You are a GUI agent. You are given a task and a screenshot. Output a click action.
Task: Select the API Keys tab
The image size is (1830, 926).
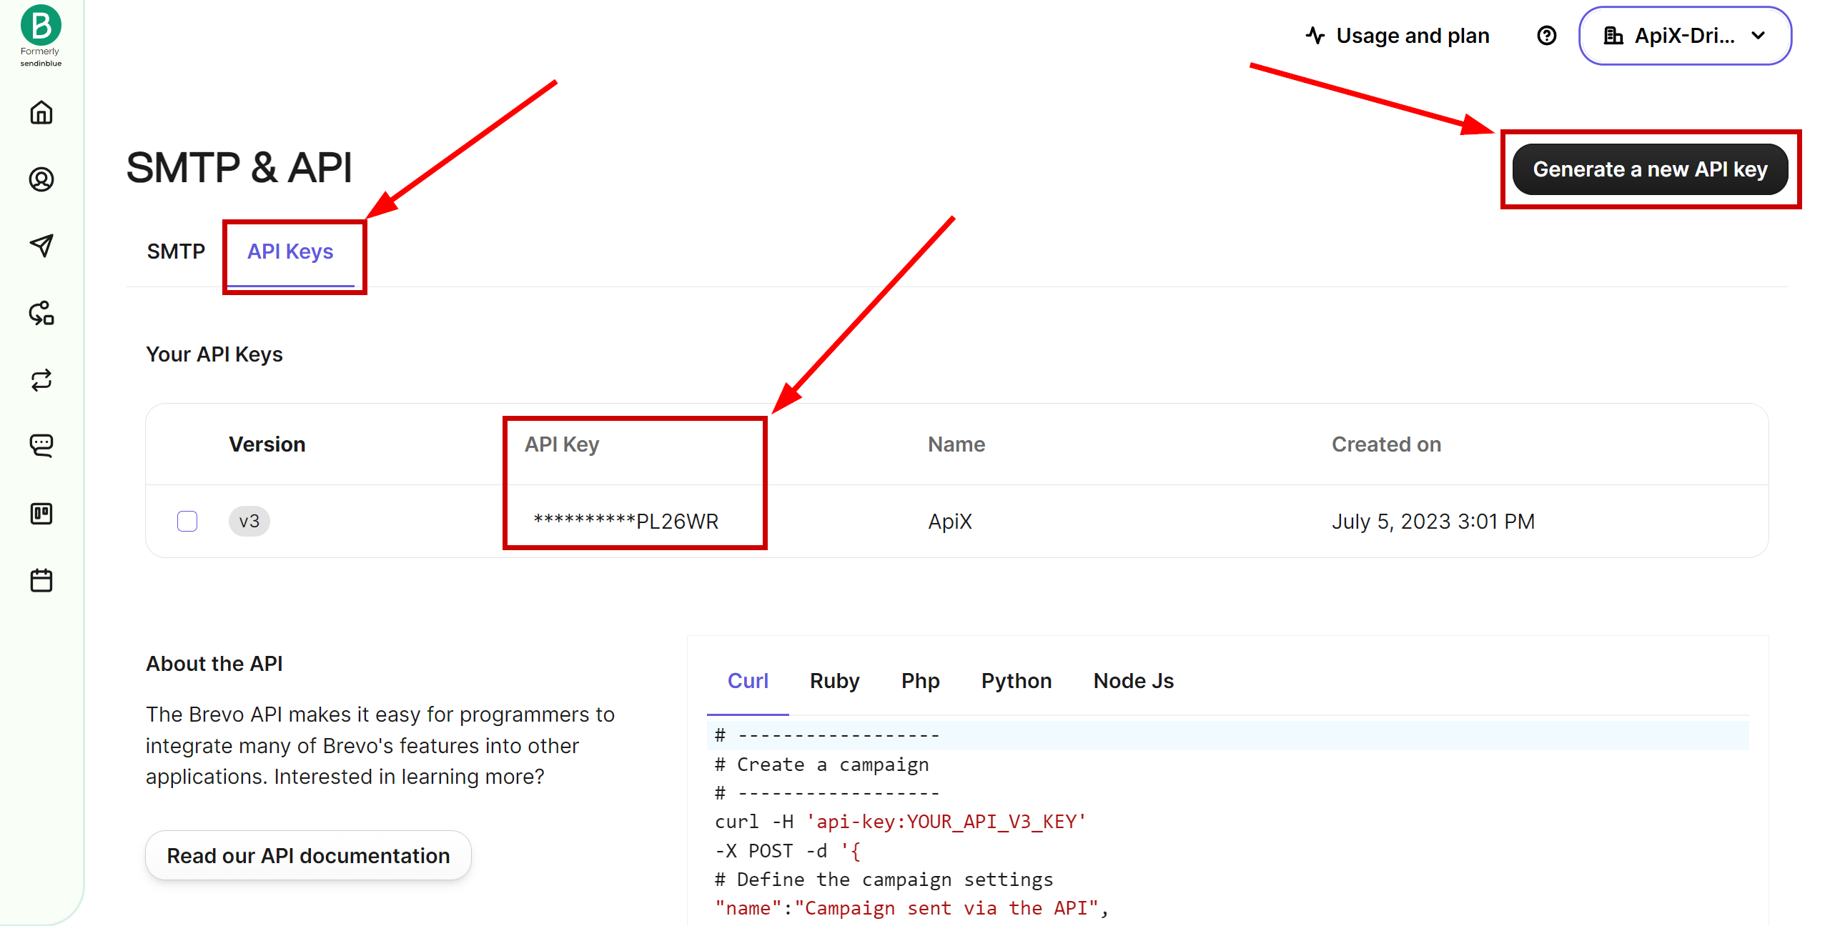tap(290, 252)
